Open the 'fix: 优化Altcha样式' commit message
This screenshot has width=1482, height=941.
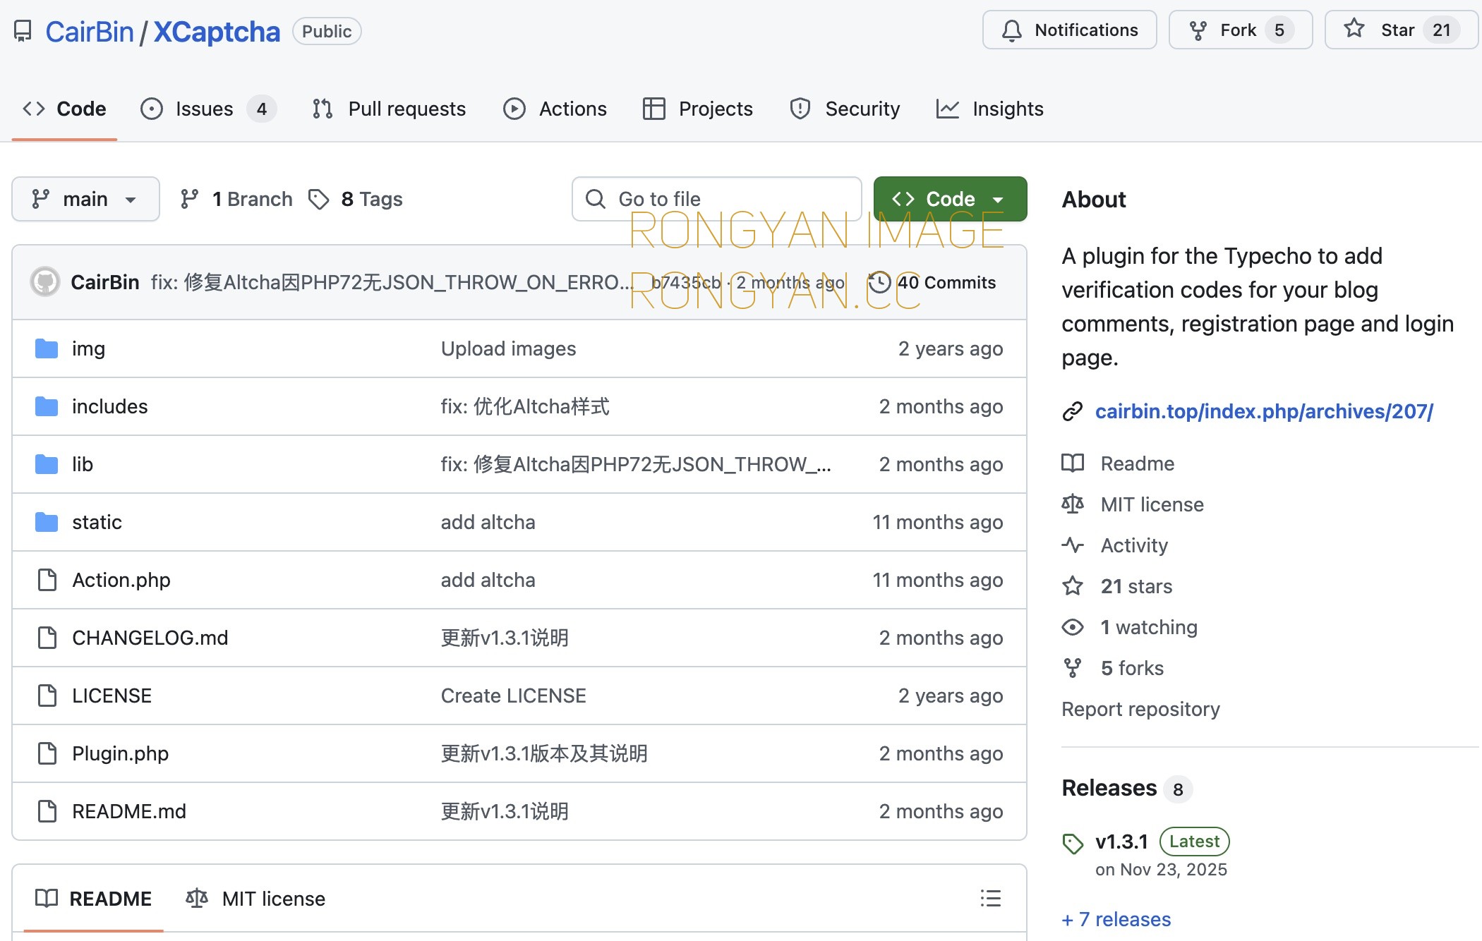[525, 406]
